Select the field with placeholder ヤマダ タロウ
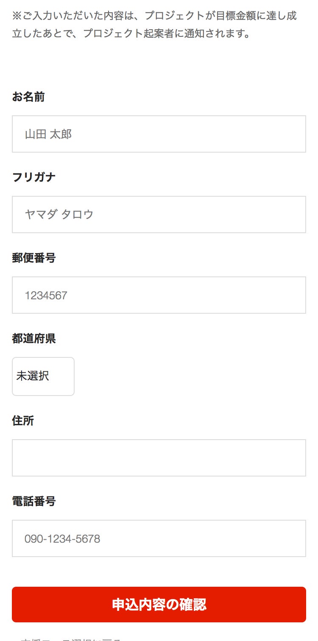 pos(159,215)
